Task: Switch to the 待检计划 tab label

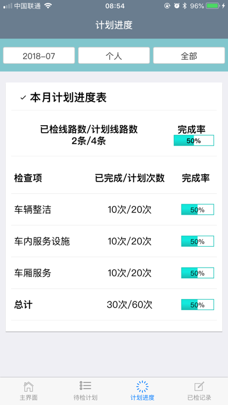Action: click(x=85, y=397)
